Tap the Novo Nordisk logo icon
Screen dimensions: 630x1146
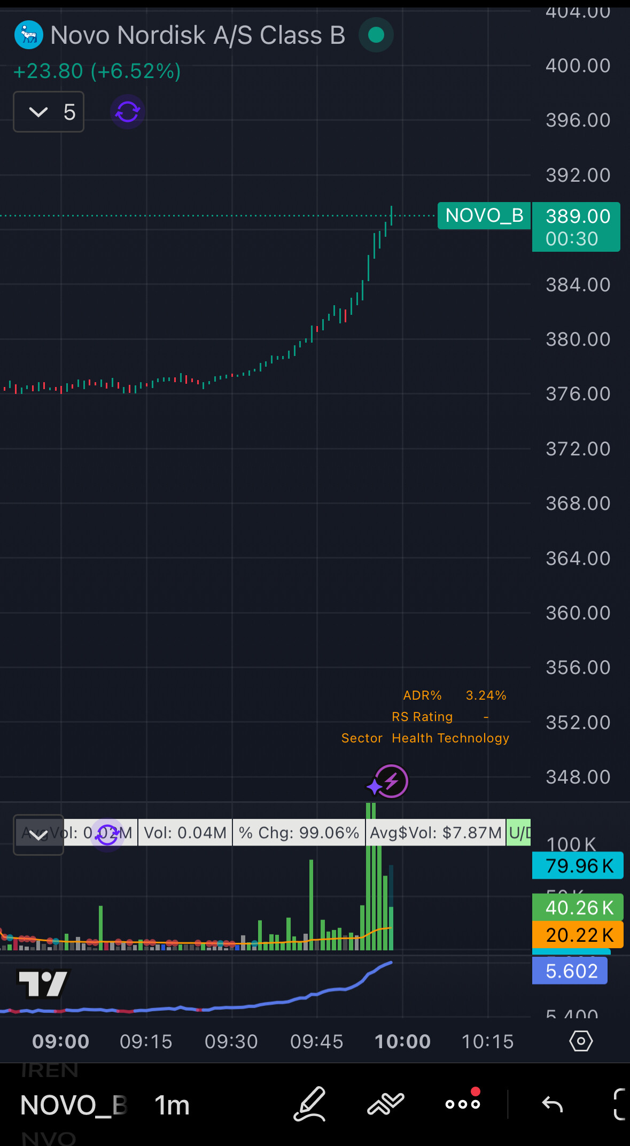[28, 35]
